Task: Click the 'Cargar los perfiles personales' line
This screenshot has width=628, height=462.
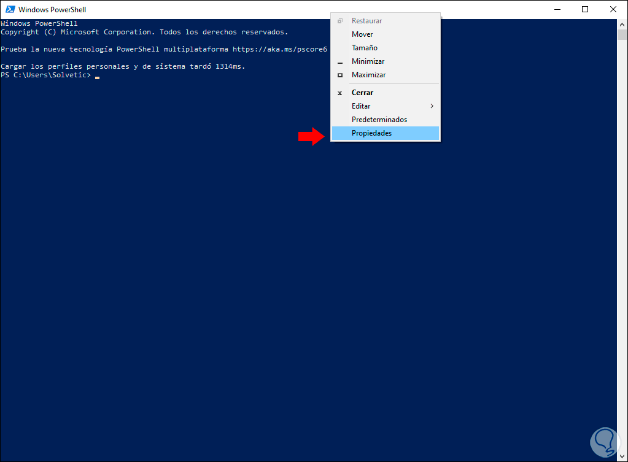Action: pyautogui.click(x=123, y=66)
